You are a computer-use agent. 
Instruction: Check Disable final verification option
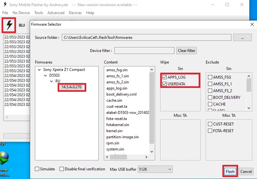[x=62, y=169]
